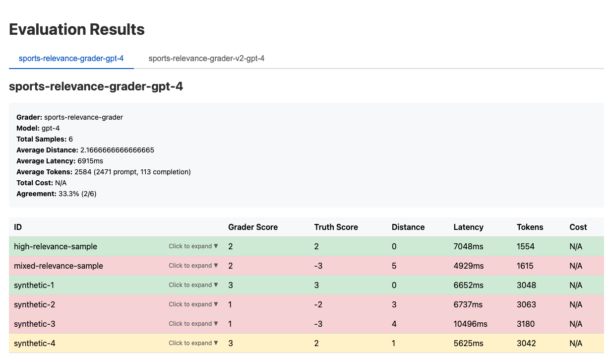Click the Distance column header

point(408,227)
